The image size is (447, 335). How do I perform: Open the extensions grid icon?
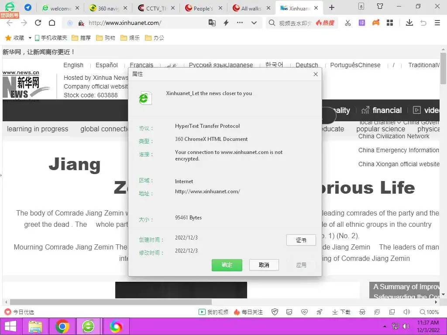390,23
